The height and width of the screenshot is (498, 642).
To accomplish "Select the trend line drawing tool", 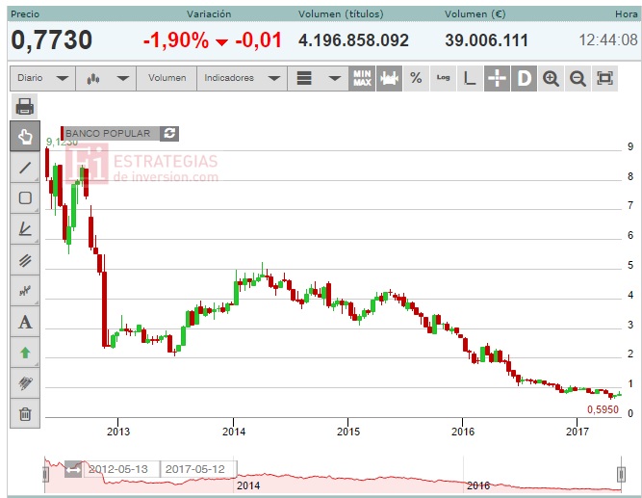I will click(25, 167).
